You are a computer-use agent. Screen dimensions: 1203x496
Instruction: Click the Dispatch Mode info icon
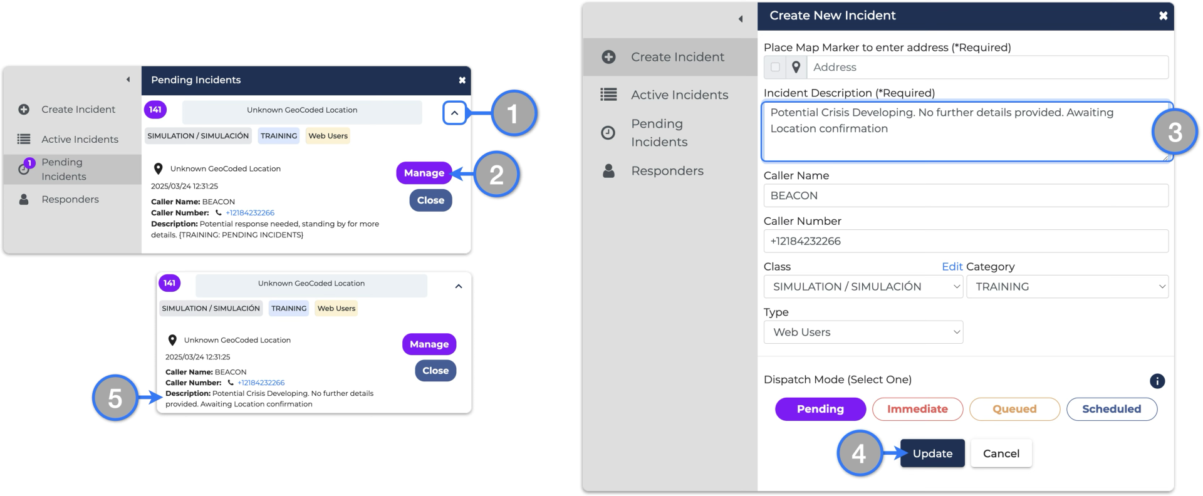[1157, 381]
